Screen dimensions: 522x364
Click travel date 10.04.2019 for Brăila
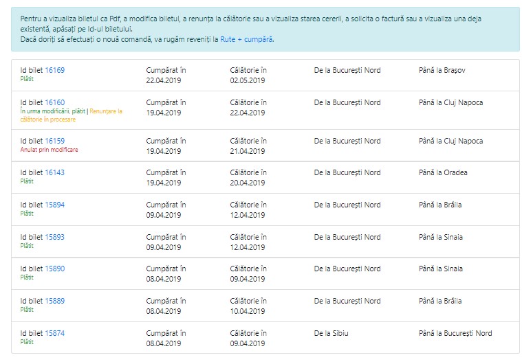248,311
